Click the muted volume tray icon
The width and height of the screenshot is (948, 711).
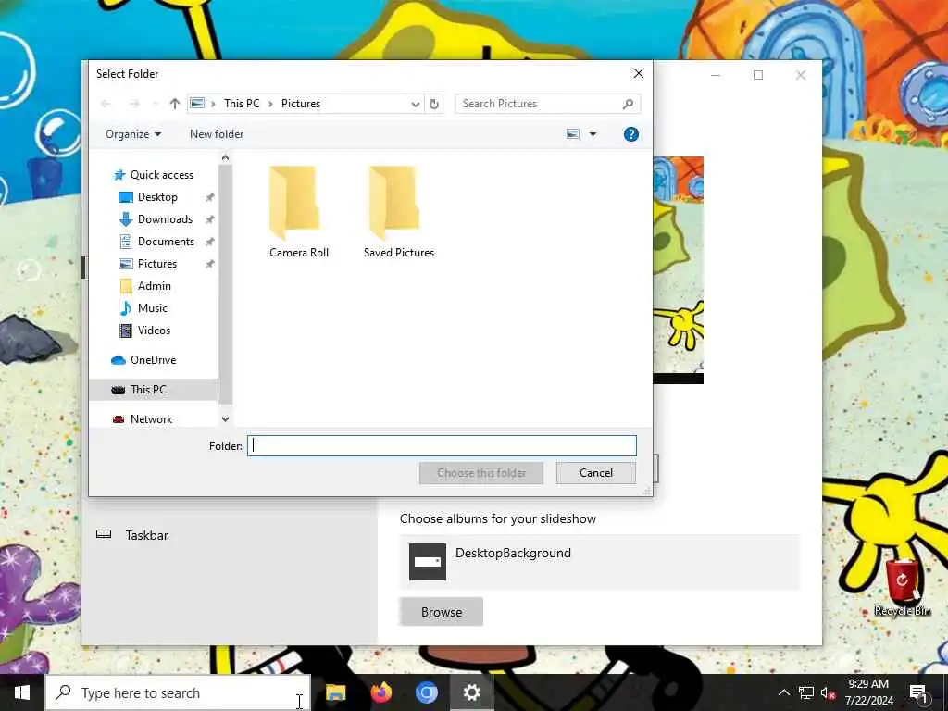pos(828,692)
